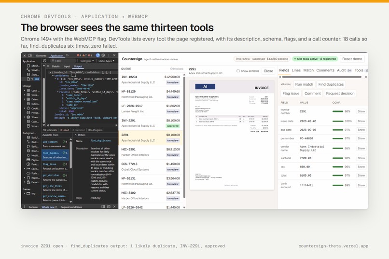Click Show for the bank account field
The image size is (389, 259).
tap(361, 185)
